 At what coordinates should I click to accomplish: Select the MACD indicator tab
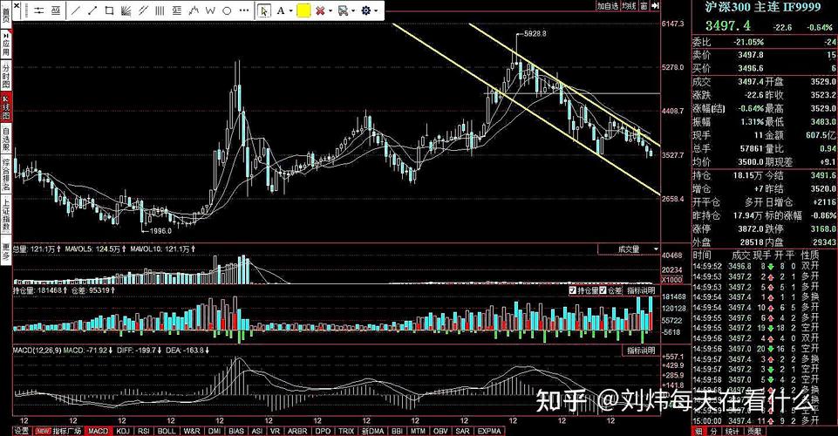point(99,431)
